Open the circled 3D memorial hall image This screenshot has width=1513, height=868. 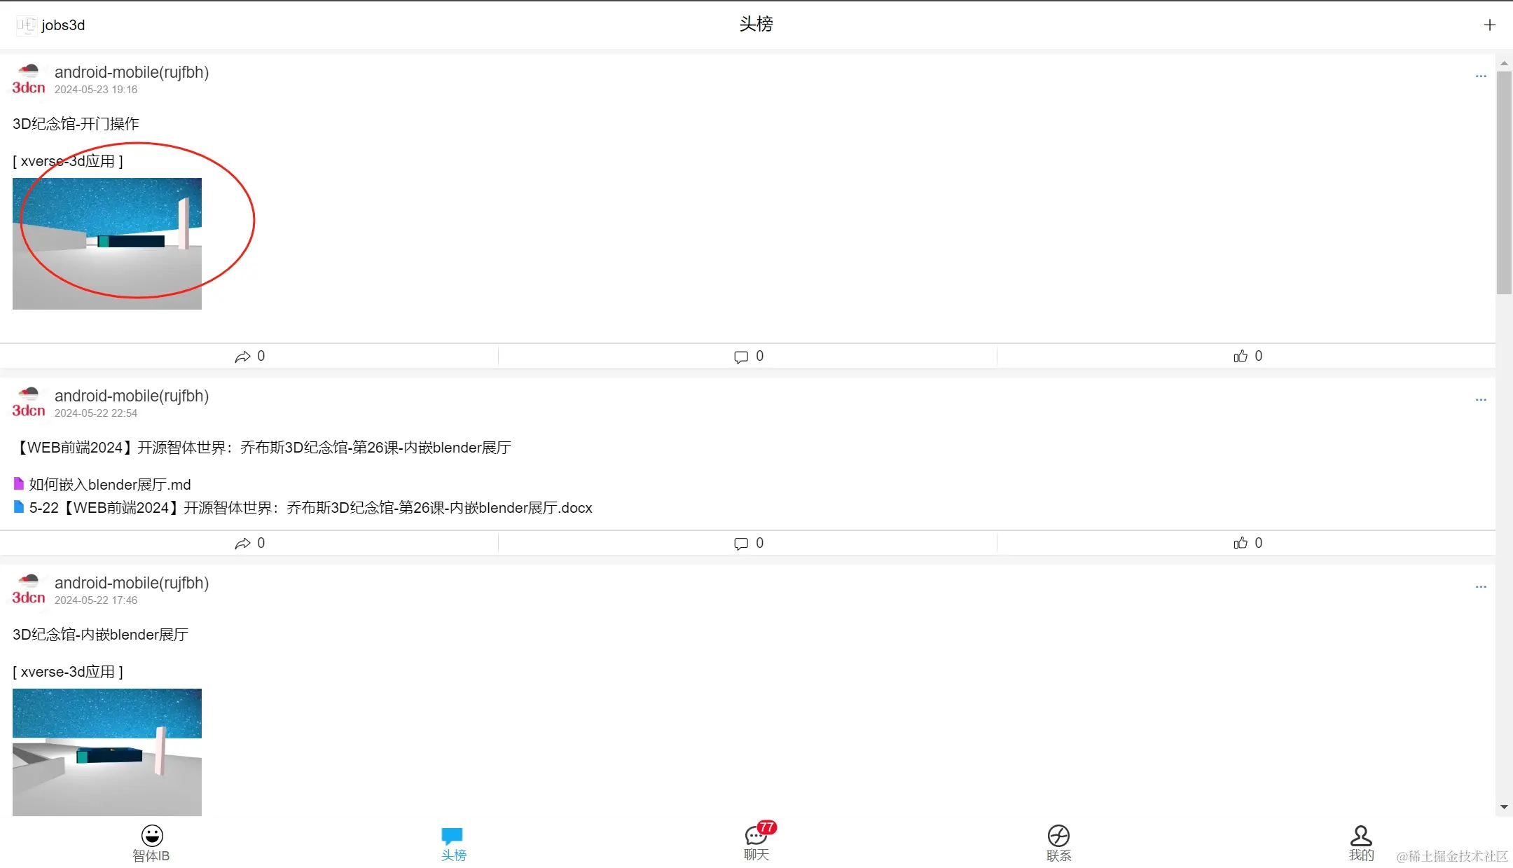106,243
